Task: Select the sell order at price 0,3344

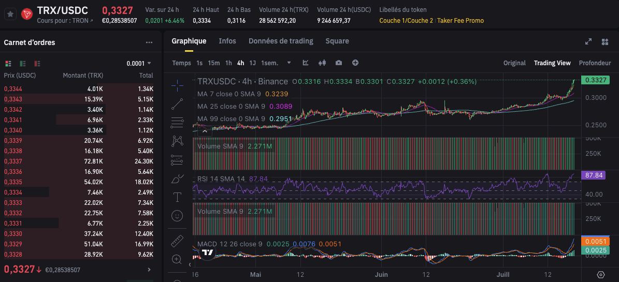Action: point(79,89)
